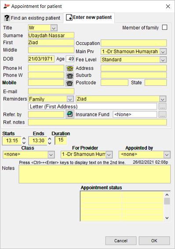Click the Age field showing 49
Screen dimensions: 175x249
point(70,59)
